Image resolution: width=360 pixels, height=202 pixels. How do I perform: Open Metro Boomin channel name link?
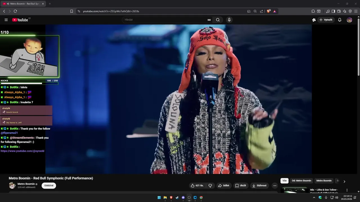coord(26,184)
